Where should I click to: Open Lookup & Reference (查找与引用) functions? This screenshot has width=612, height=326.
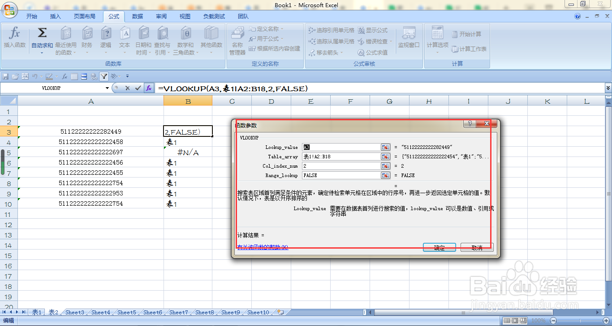click(x=162, y=40)
